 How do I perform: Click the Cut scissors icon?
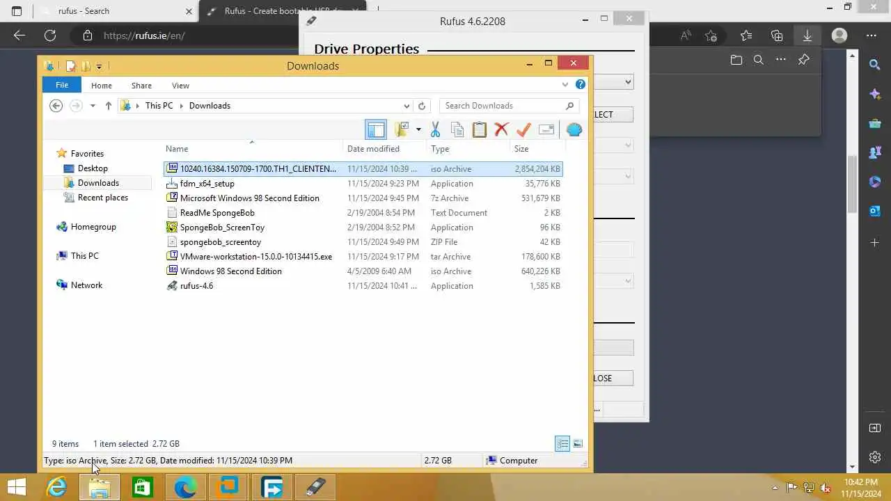436,129
